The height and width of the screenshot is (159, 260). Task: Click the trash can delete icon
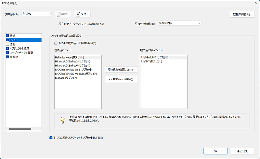tap(58, 14)
